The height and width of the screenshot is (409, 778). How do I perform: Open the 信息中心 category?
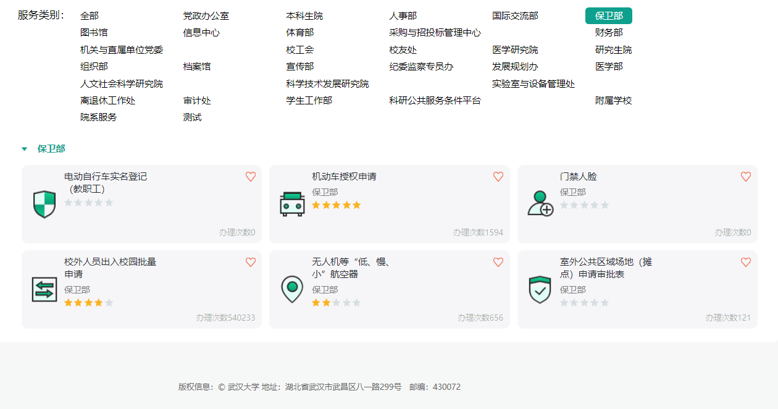coord(201,33)
